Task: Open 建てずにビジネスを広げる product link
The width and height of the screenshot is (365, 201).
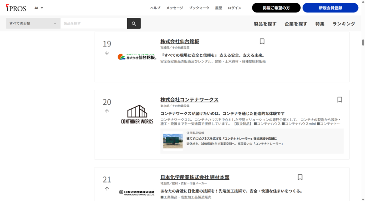Action: (x=232, y=138)
